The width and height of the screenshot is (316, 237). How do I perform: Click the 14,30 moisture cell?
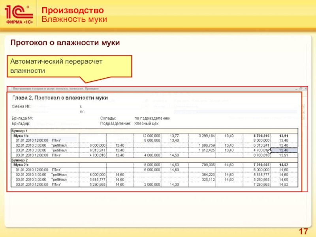point(174,184)
